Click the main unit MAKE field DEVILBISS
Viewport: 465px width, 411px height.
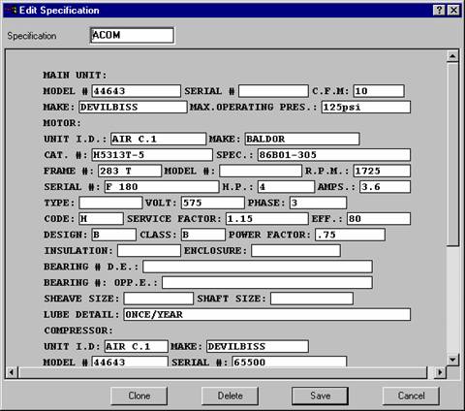pyautogui.click(x=133, y=107)
